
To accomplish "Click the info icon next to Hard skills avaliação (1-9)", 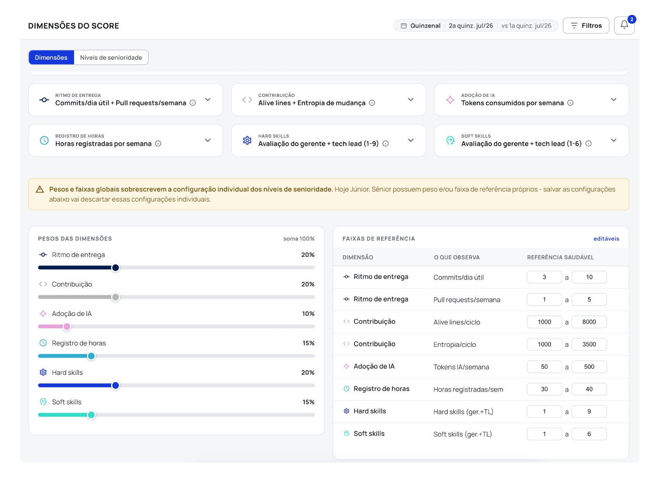I will tap(385, 143).
